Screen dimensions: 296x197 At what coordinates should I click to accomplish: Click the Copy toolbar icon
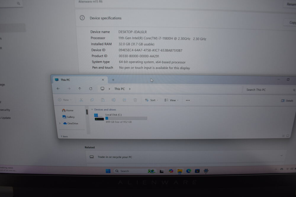tap(92, 100)
